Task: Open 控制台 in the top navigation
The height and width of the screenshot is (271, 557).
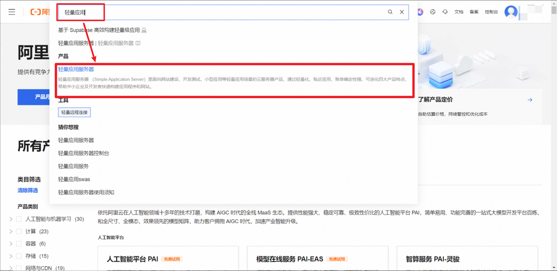Action: pos(491,12)
